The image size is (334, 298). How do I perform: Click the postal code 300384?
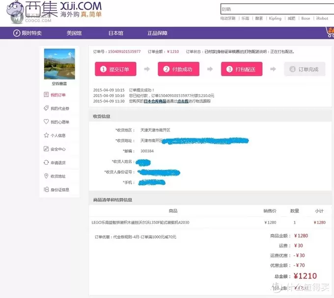(147, 151)
